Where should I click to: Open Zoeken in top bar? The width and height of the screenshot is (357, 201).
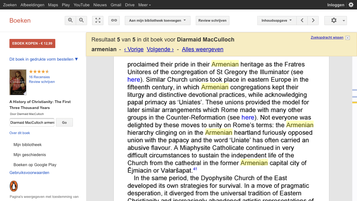(10, 5)
